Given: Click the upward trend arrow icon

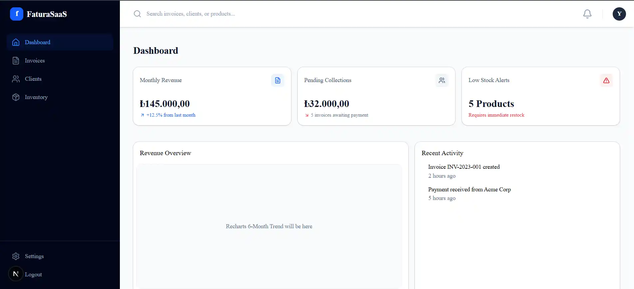Looking at the screenshot, I should coord(142,115).
